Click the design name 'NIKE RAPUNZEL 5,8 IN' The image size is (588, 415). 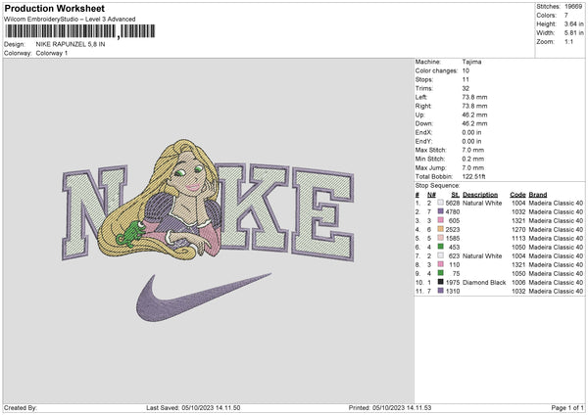(x=71, y=44)
